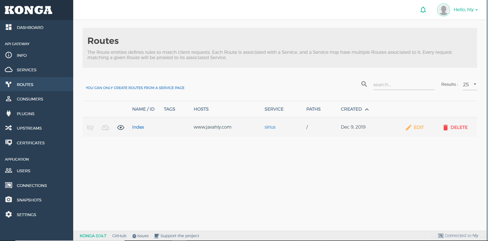Open the Results per page dropdown

click(470, 84)
